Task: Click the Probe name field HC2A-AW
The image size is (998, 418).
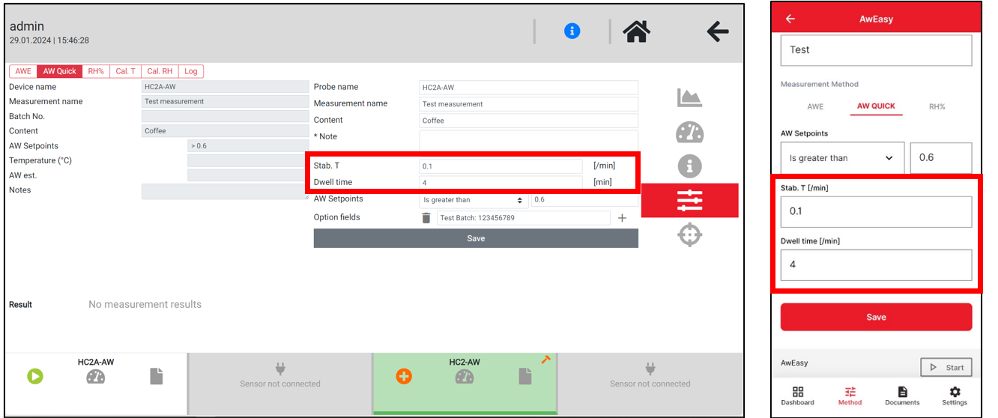Action: [528, 88]
